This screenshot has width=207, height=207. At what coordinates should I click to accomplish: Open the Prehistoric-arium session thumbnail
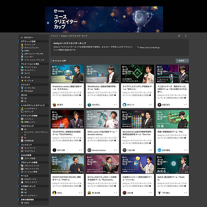pos(68,74)
